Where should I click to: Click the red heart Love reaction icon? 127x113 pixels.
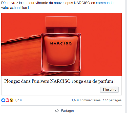(x=7, y=100)
